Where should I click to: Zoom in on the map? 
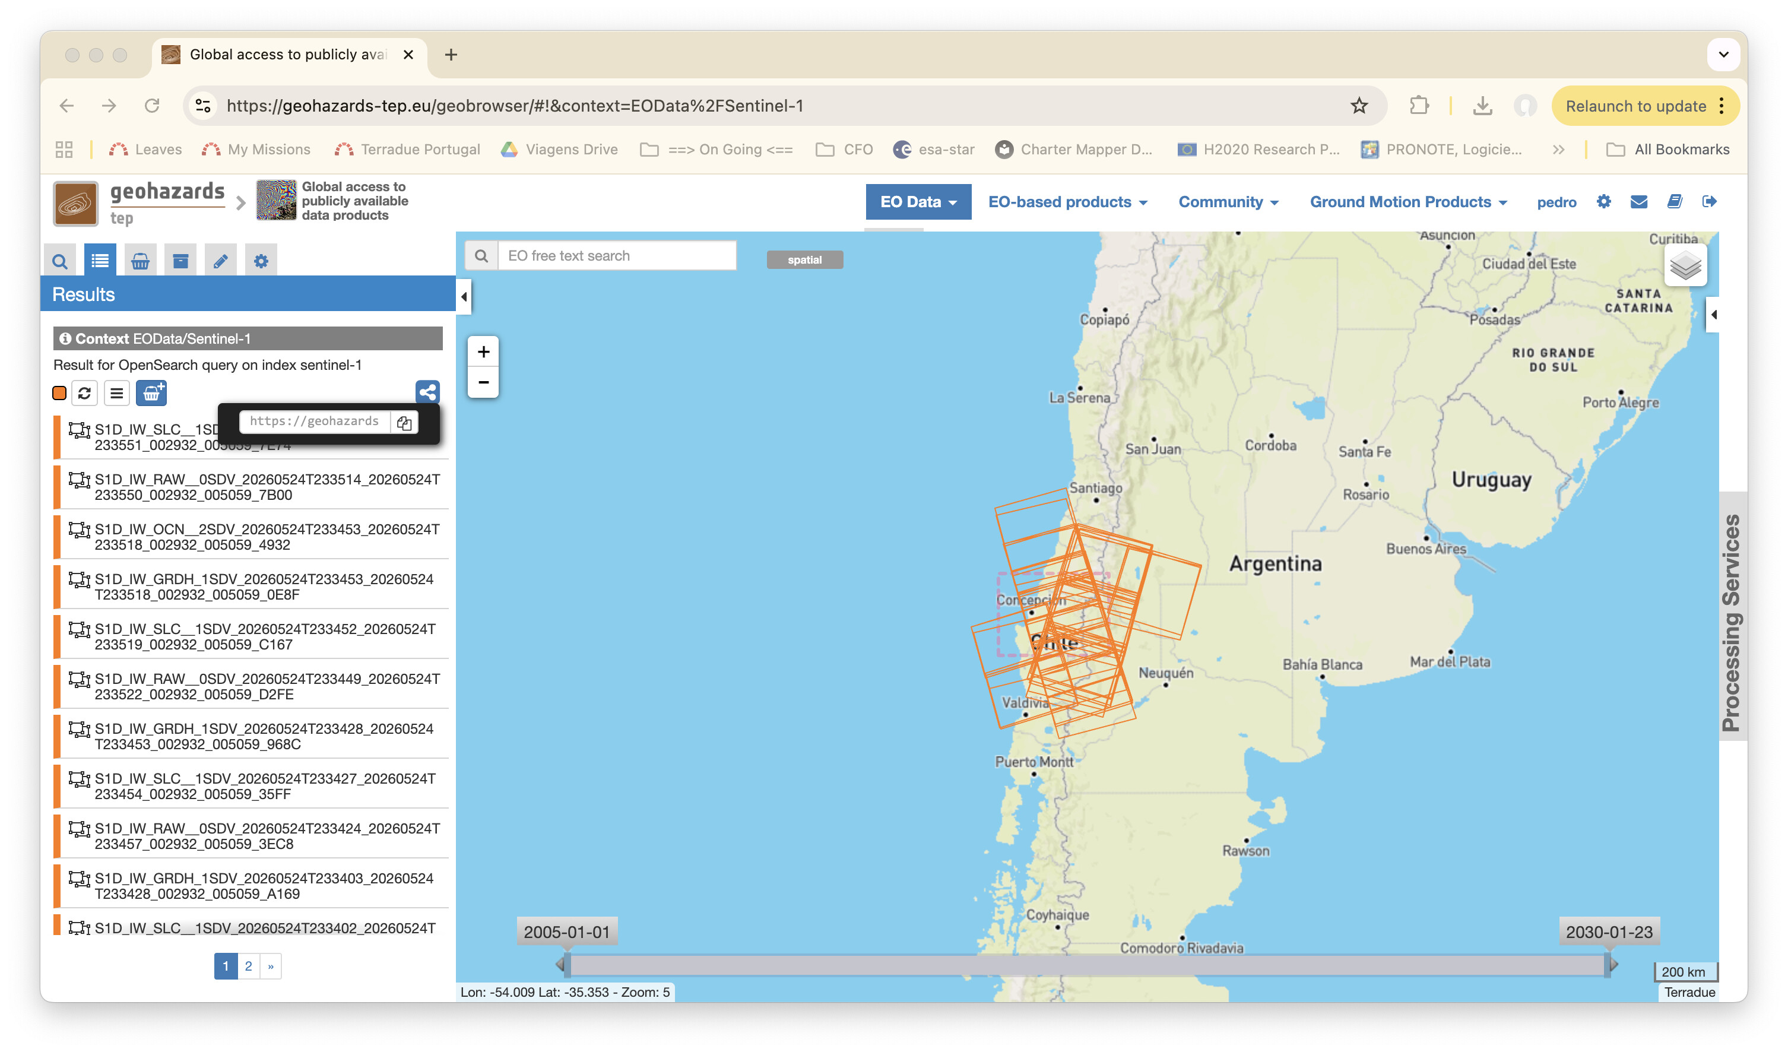[483, 352]
